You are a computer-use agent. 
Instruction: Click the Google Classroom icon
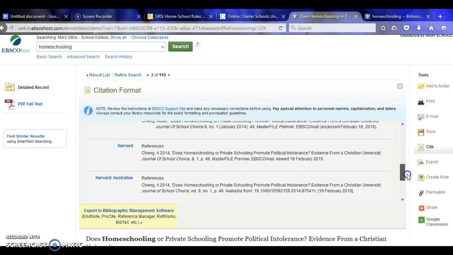pos(421,220)
